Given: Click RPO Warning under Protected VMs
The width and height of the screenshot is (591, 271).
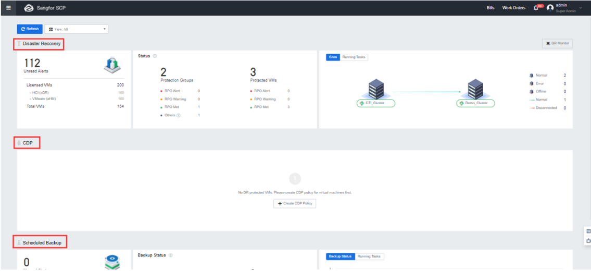Looking at the screenshot, I should (x=265, y=99).
